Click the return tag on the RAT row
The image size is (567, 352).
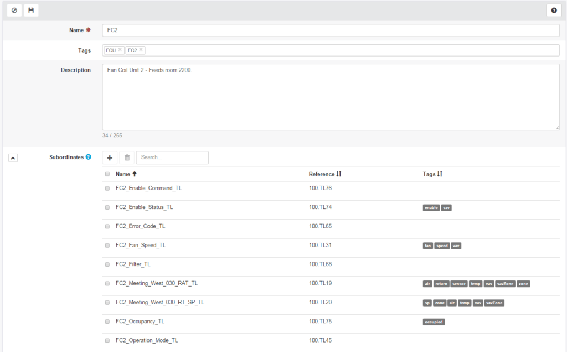click(441, 284)
